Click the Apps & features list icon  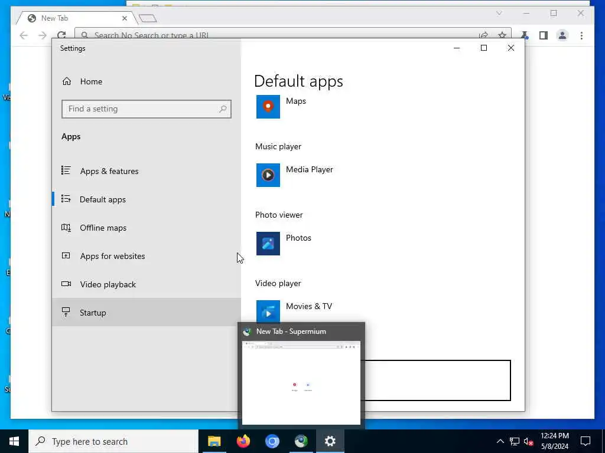point(66,170)
